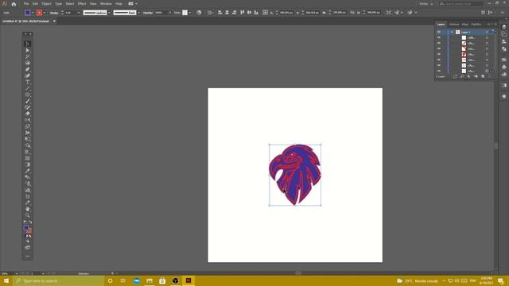509x286 pixels.
Task: Click the Windows Start button
Action: [6, 280]
